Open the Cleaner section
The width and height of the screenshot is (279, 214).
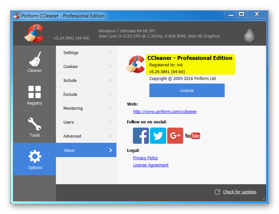[x=35, y=62]
